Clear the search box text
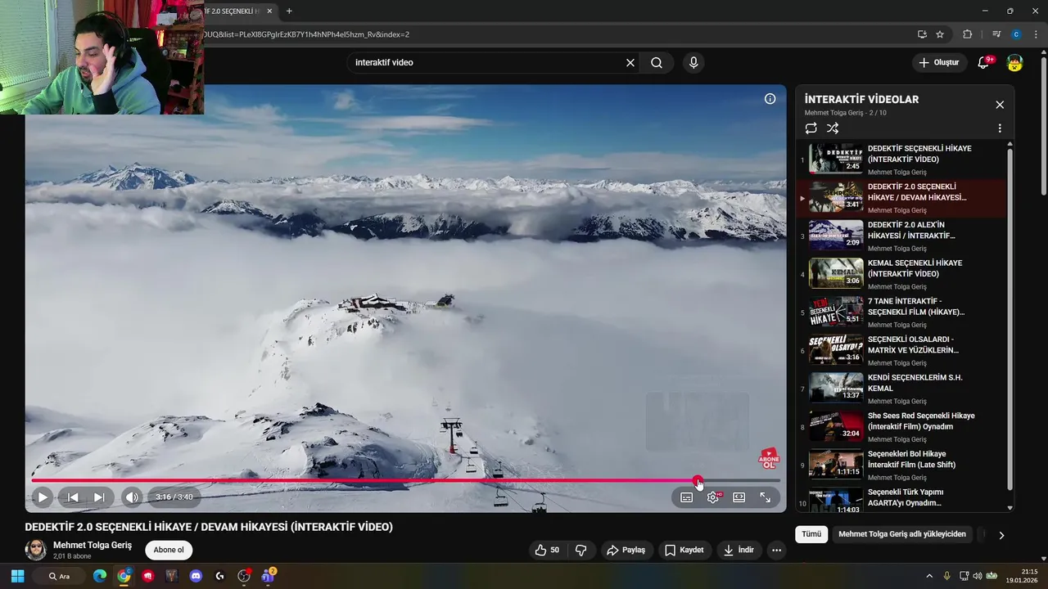Screen dimensions: 1048x589 click(x=630, y=63)
